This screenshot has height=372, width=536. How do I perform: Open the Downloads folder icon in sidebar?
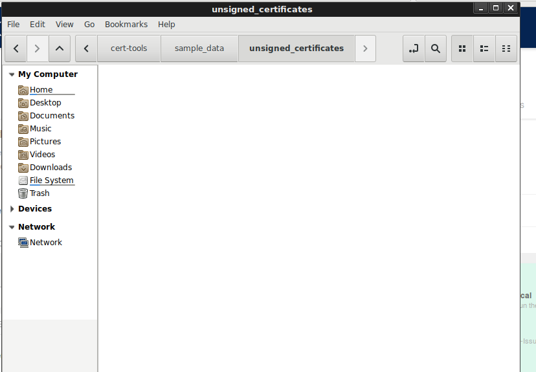[23, 168]
